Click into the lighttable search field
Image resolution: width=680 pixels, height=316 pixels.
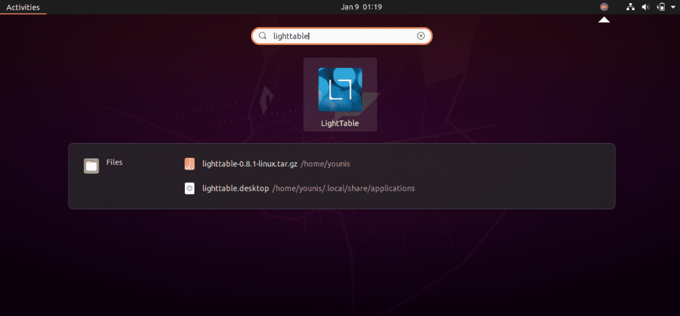click(342, 36)
